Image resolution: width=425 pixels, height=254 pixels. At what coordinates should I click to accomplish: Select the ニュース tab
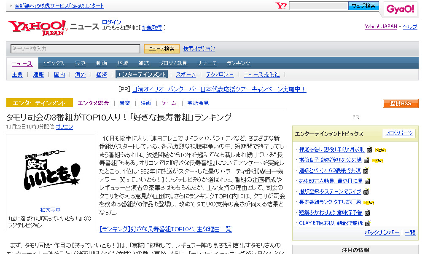(22, 63)
